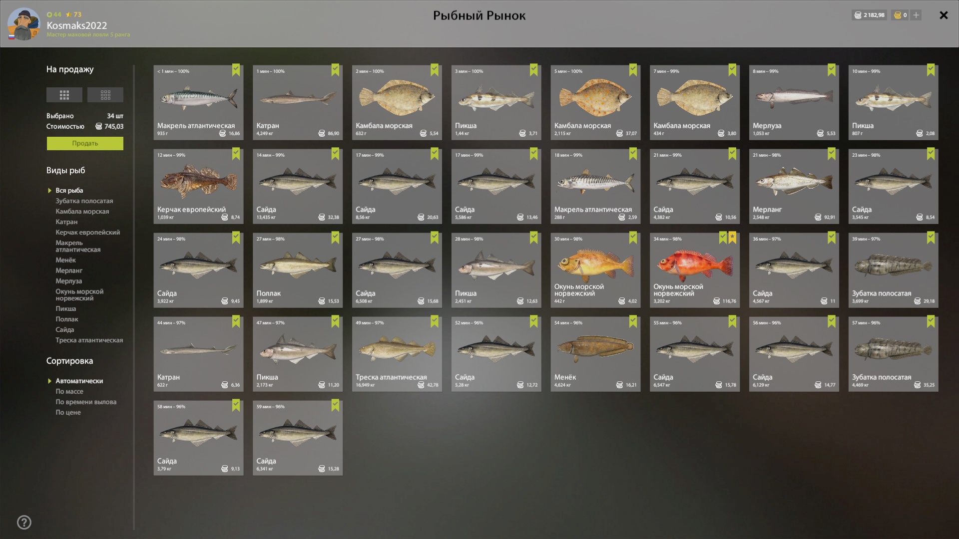Image resolution: width=959 pixels, height=539 pixels.
Task: Click the Продать button
Action: (x=85, y=143)
